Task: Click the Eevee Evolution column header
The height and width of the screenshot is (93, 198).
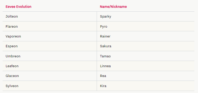Action: [x=18, y=7]
